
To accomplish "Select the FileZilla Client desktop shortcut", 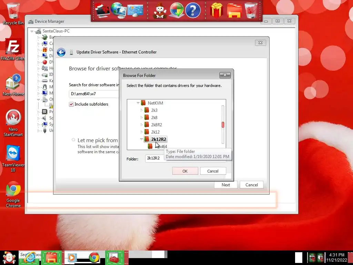I will click(x=13, y=50).
